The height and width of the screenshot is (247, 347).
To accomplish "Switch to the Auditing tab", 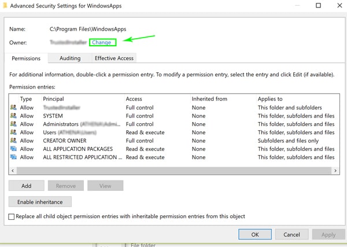I will coord(70,58).
